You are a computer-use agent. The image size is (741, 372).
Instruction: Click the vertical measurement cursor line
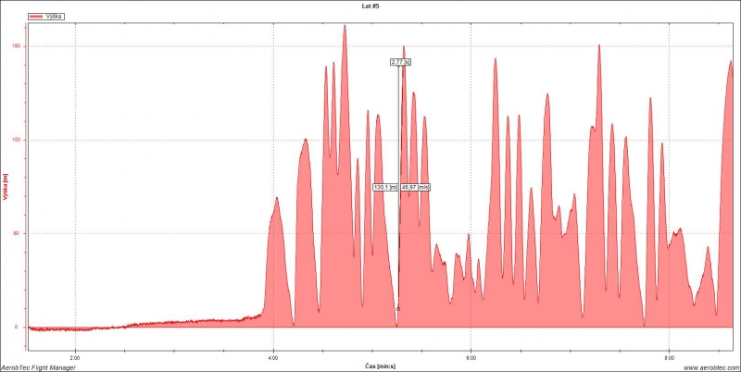(398, 189)
